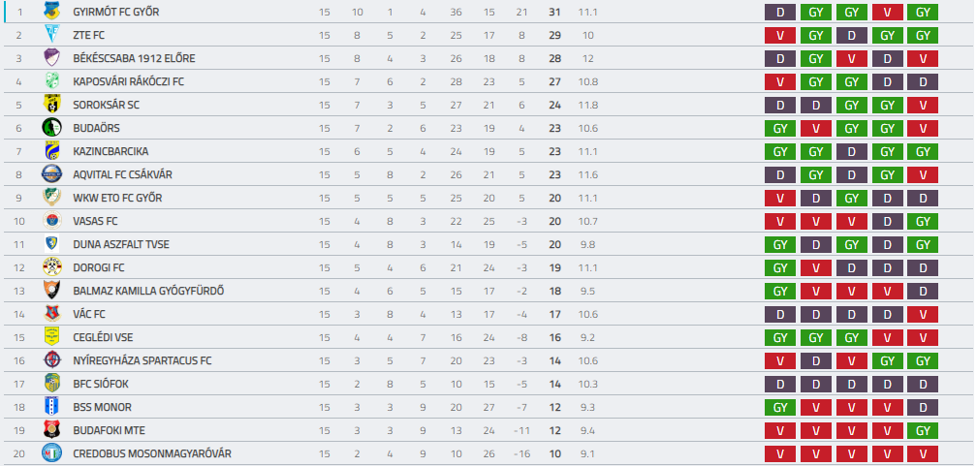
Task: Click Dorogi FC's green GY form badge
Action: [x=780, y=267]
